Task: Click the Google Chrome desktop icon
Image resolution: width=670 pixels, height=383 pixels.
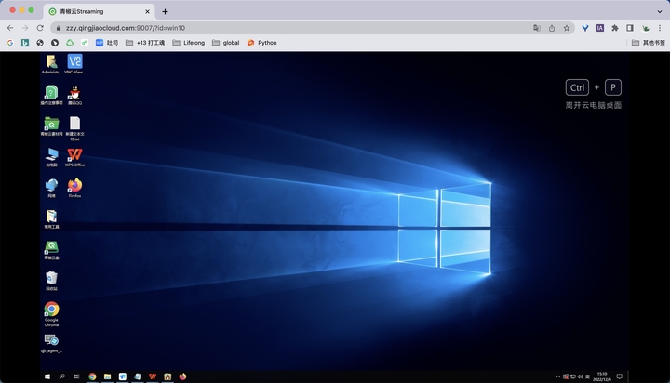Action: tap(51, 310)
